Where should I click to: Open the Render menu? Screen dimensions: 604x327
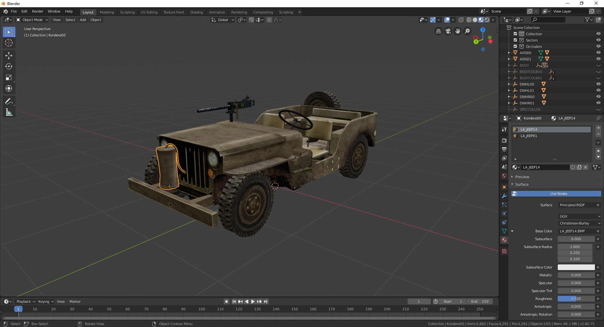click(x=37, y=11)
